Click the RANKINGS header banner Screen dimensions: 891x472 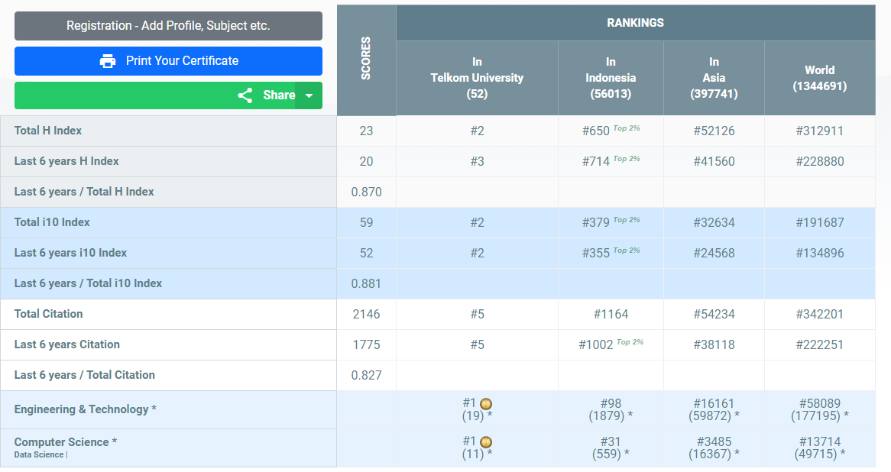[635, 23]
